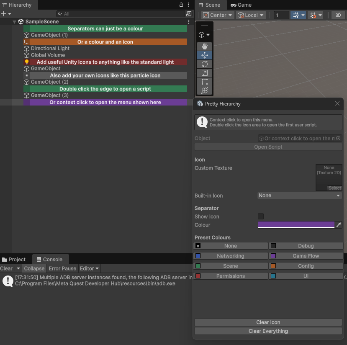Click Select in Custom Texture field

[334, 188]
